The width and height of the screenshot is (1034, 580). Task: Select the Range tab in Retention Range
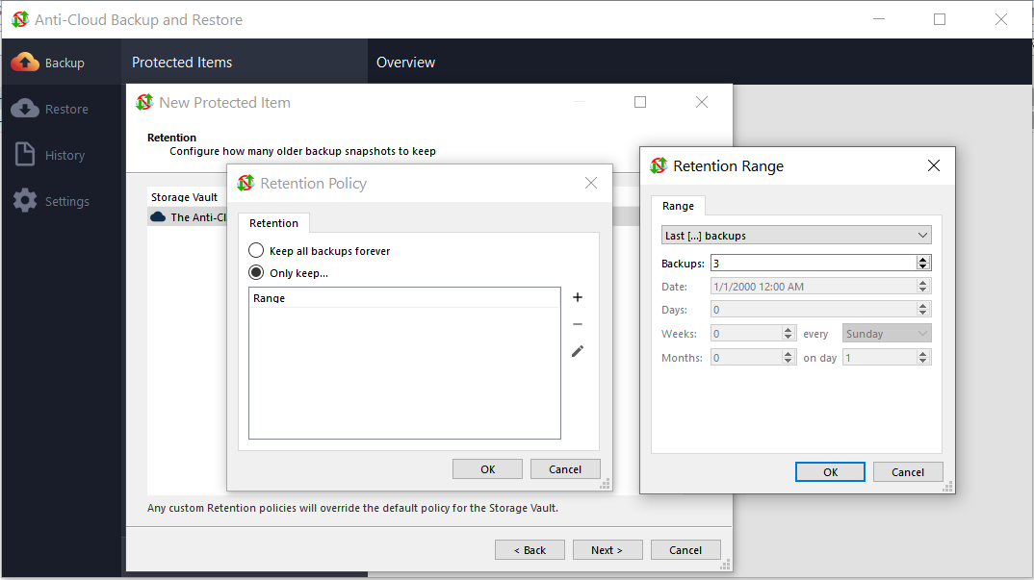tap(678, 206)
